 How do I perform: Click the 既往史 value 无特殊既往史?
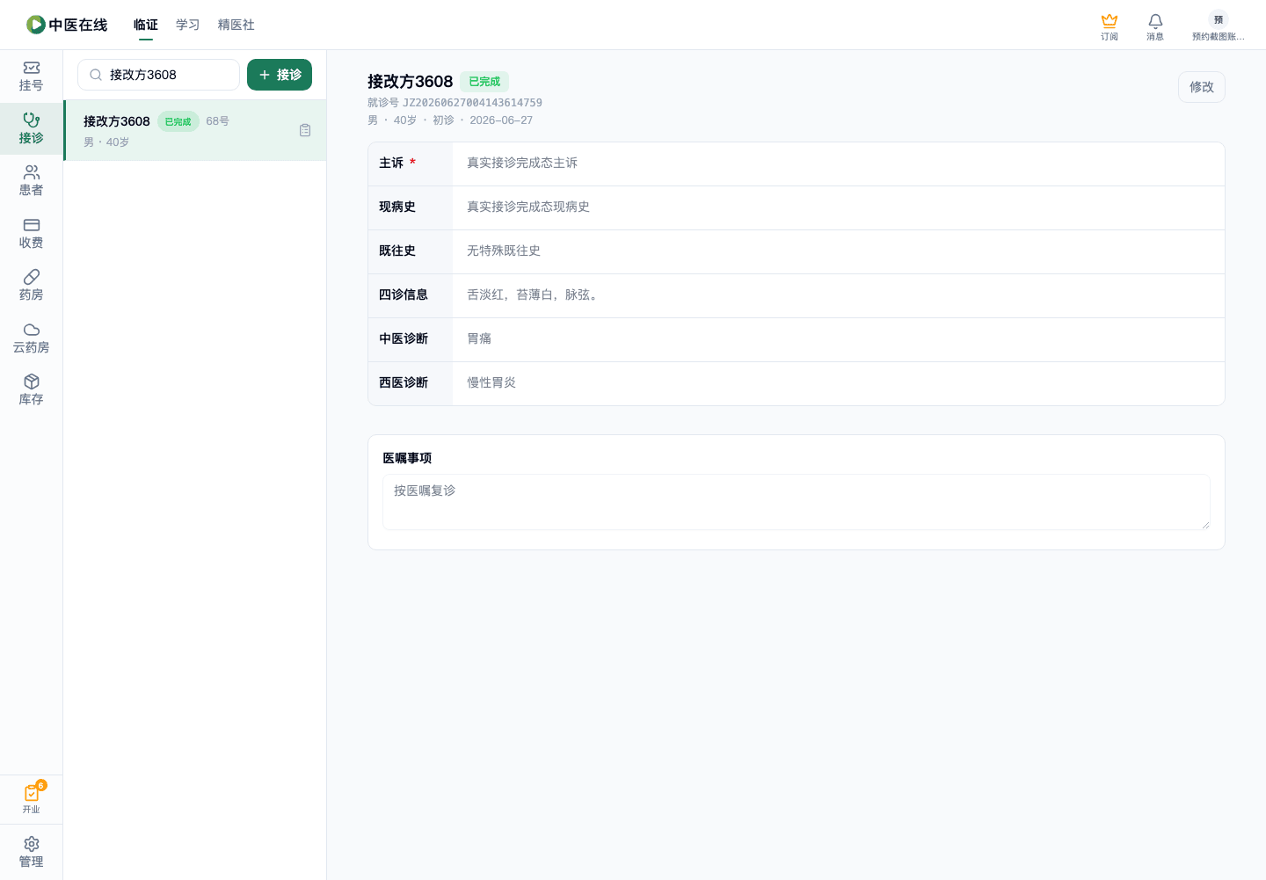(504, 251)
